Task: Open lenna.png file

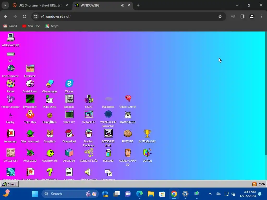Action: (10, 134)
